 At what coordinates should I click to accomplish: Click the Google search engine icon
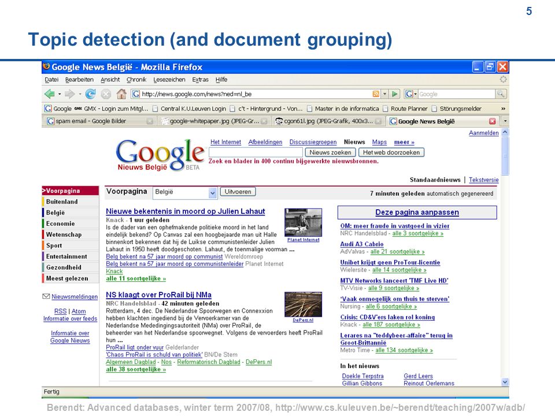click(409, 94)
